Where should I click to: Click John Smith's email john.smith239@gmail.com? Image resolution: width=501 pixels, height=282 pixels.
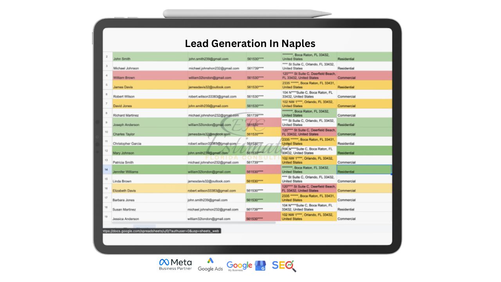click(216, 57)
